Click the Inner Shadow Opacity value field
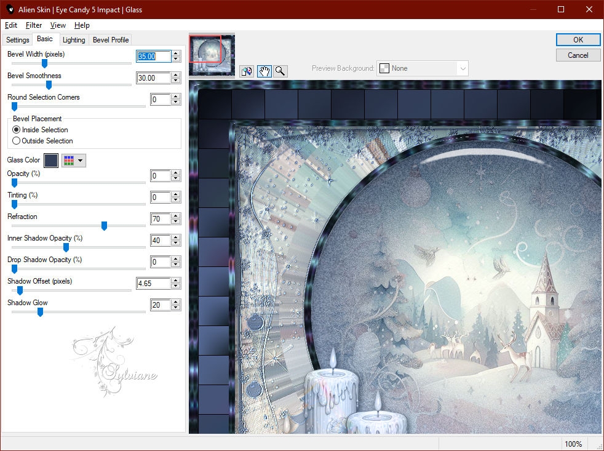 161,241
